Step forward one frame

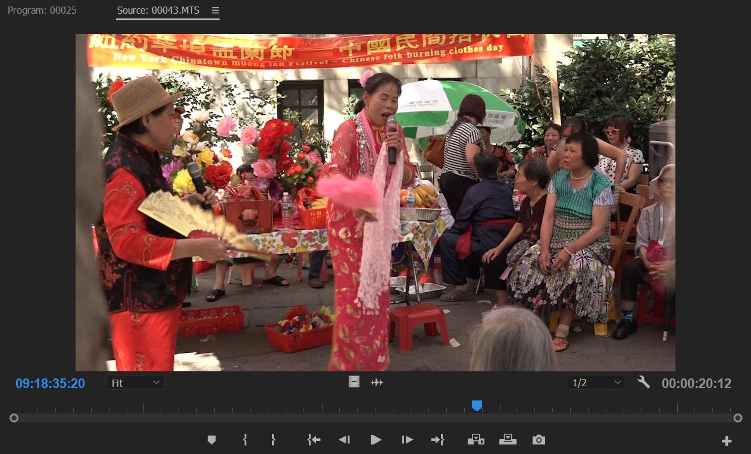click(x=407, y=440)
